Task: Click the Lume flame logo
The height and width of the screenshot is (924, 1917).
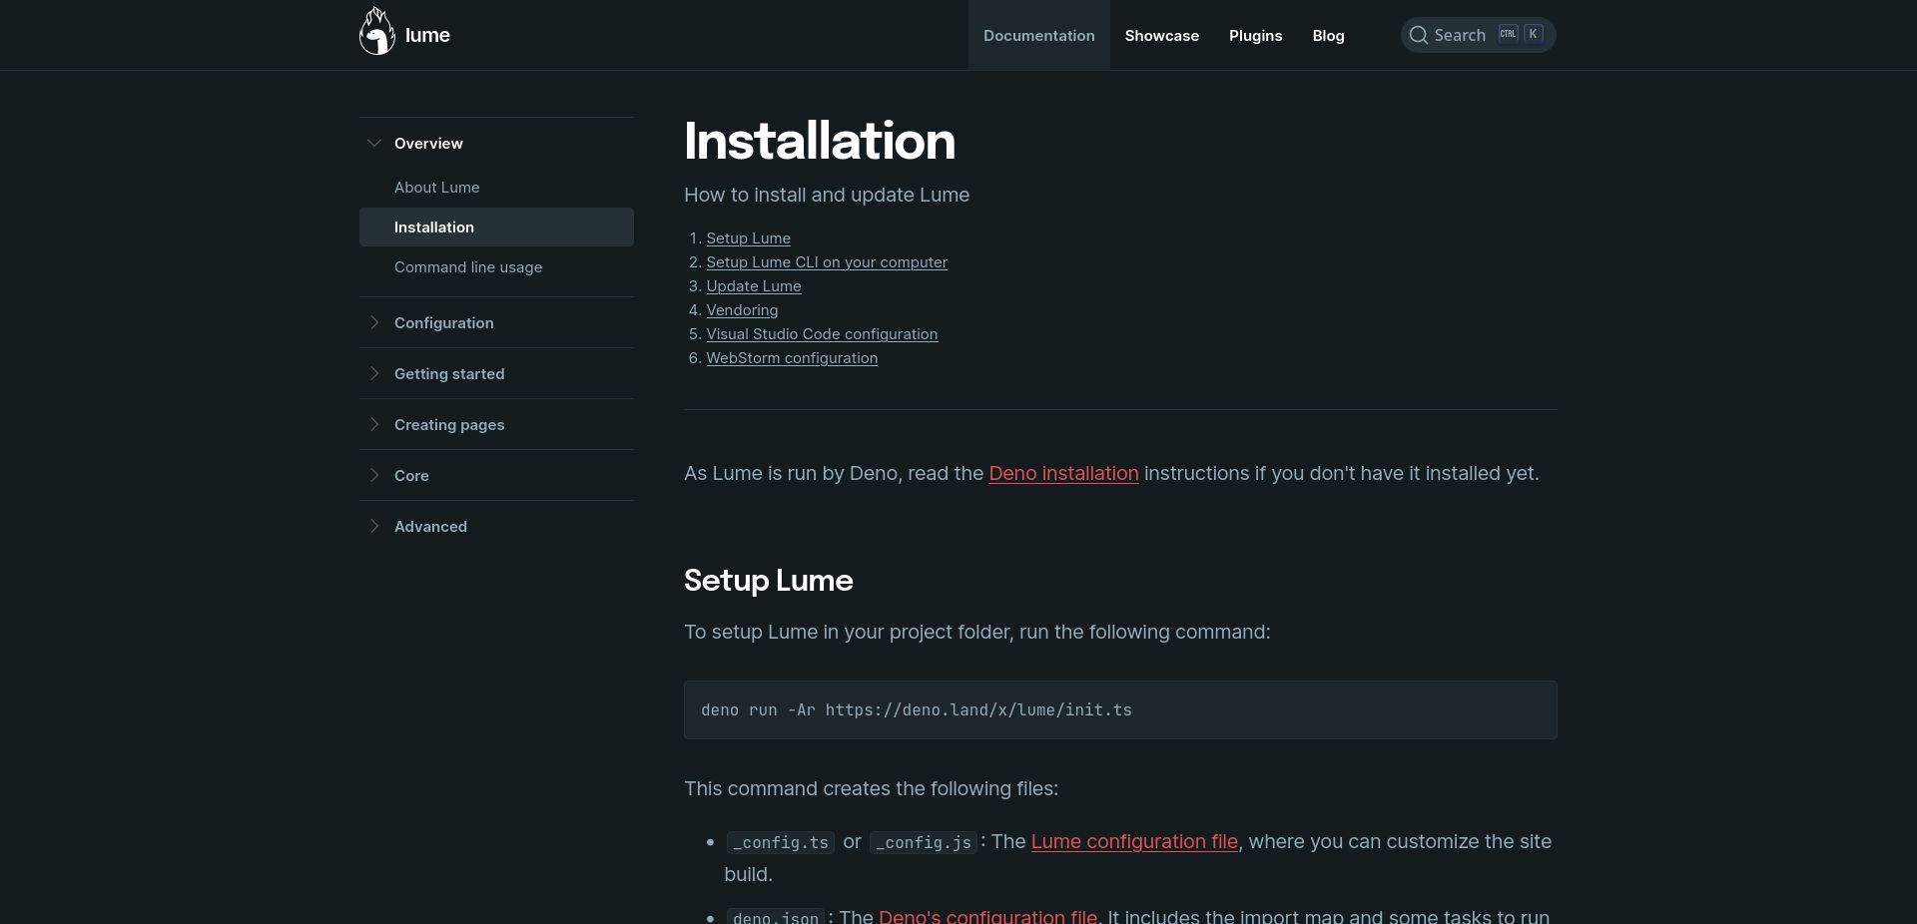Action: [376, 30]
